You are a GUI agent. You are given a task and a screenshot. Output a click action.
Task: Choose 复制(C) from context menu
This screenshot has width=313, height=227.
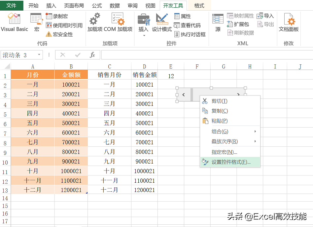coord(230,111)
